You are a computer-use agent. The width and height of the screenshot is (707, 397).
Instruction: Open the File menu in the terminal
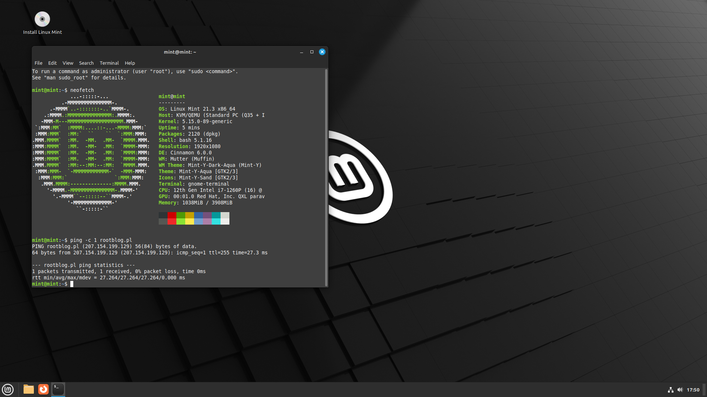coord(38,63)
